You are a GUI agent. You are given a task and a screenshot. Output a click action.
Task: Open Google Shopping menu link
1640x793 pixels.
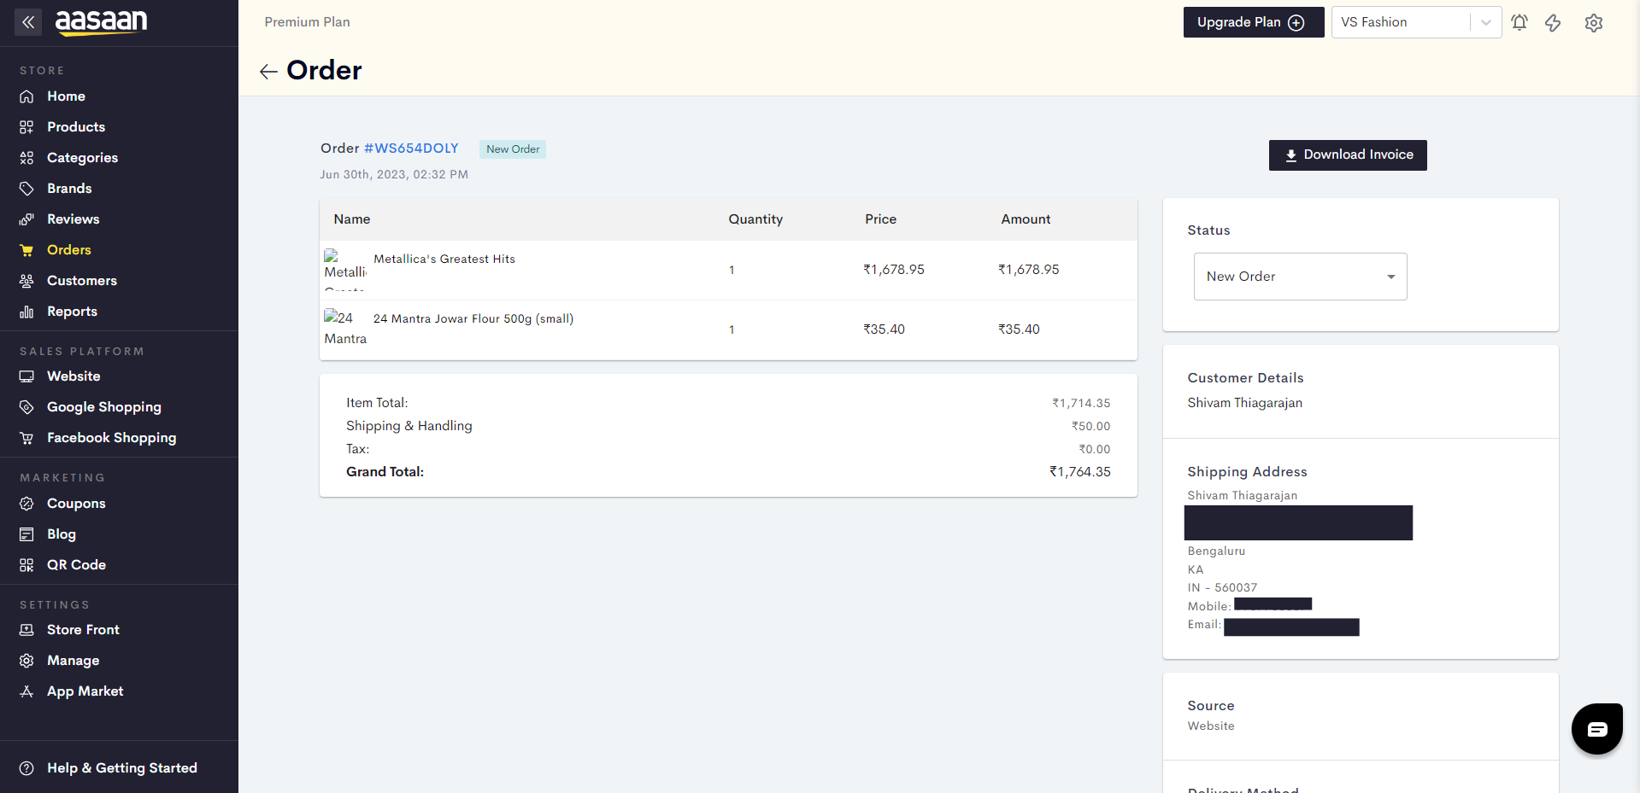pos(104,407)
